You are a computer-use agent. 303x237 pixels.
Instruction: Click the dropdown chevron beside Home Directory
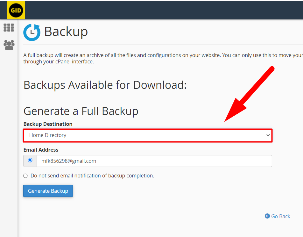pos(268,135)
